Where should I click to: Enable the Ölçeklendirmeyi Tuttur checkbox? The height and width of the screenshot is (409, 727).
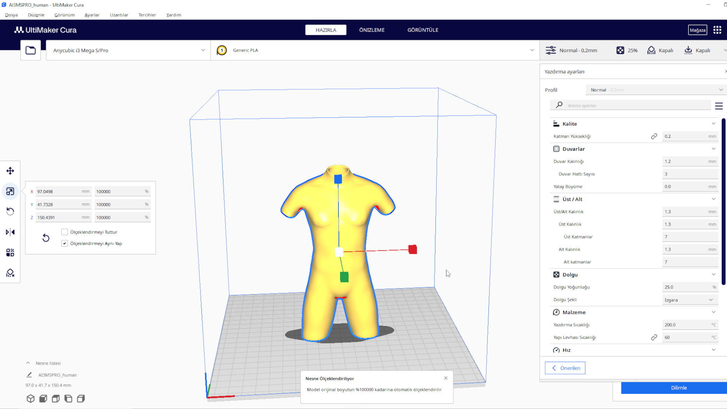pos(64,232)
